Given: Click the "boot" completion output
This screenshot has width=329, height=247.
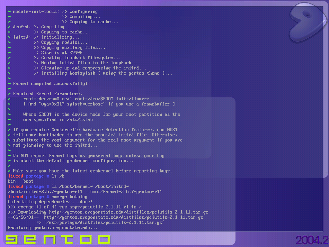Looking at the screenshot, I should (x=28, y=181).
